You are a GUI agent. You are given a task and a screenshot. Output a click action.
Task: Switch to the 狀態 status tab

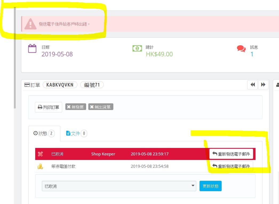[x=44, y=134]
